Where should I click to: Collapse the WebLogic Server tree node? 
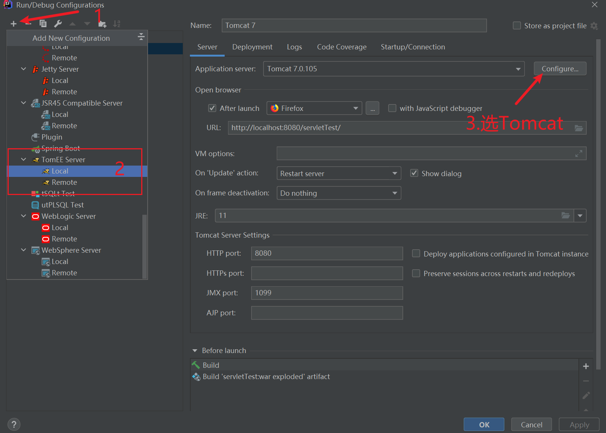coord(23,216)
